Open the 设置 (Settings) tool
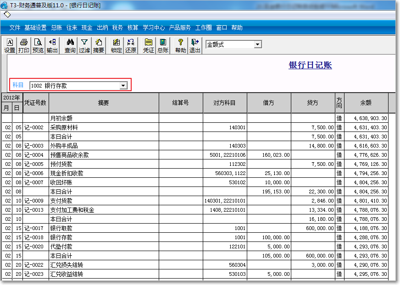This screenshot has height=285, width=400. pos(10,44)
